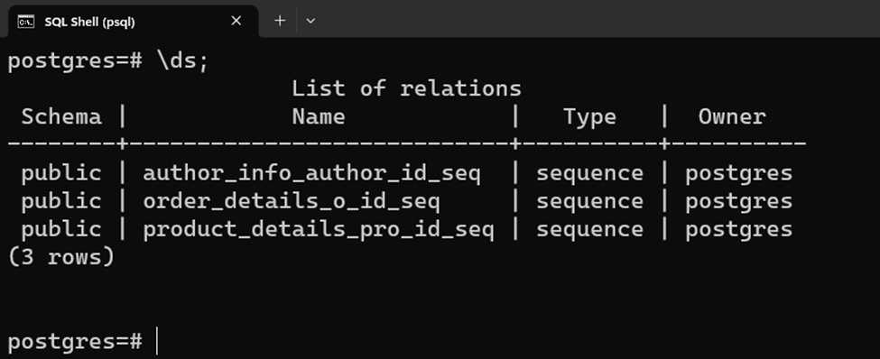Screen dimensions: 880x359
Task: Click 'public' schema in product_details row
Action: click(x=61, y=230)
